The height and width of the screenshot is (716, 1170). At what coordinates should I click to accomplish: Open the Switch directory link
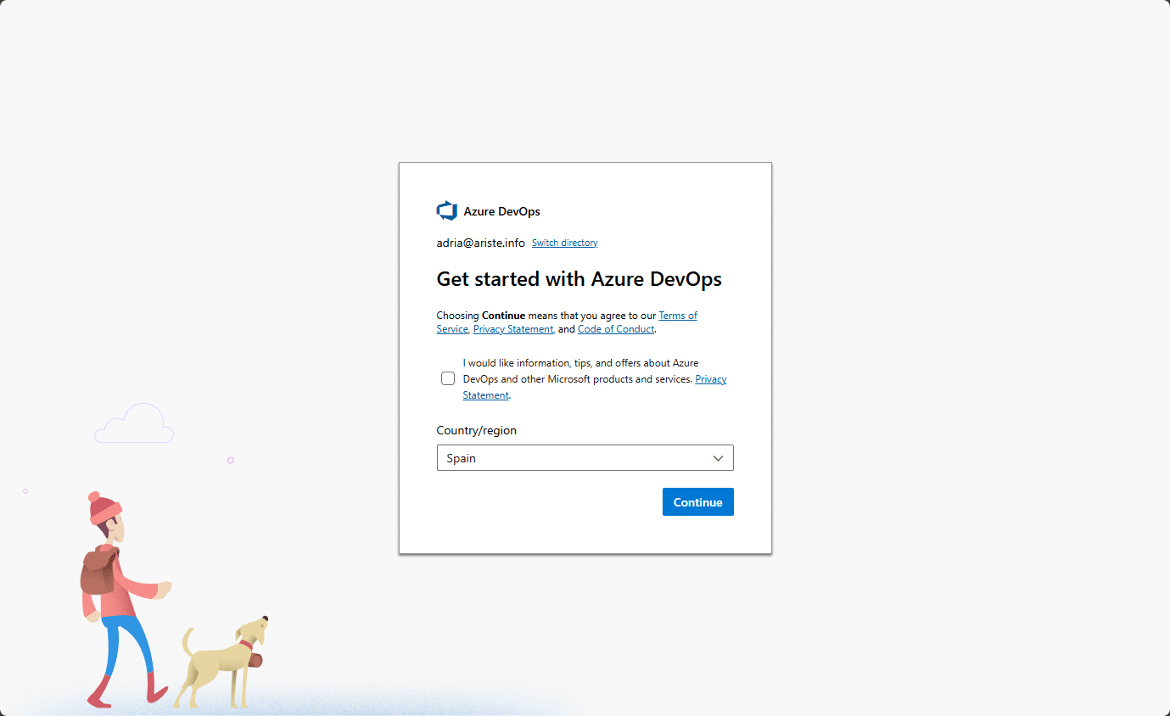(564, 243)
